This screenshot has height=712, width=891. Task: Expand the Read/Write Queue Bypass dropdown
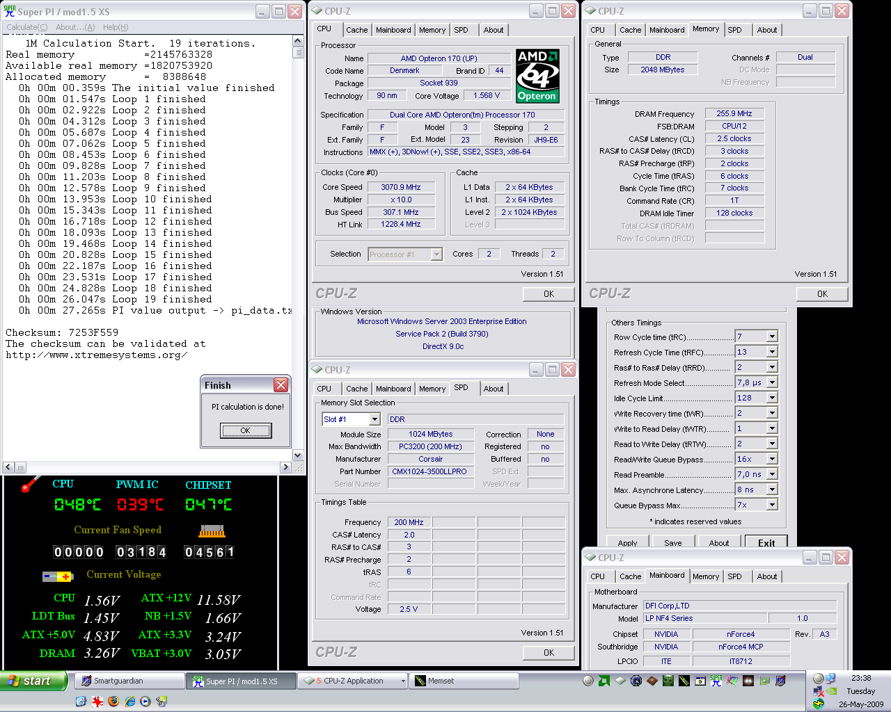[772, 459]
